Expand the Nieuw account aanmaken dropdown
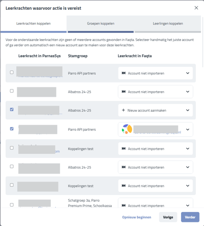Image resolution: width=204 pixels, height=226 pixels. click(x=155, y=110)
